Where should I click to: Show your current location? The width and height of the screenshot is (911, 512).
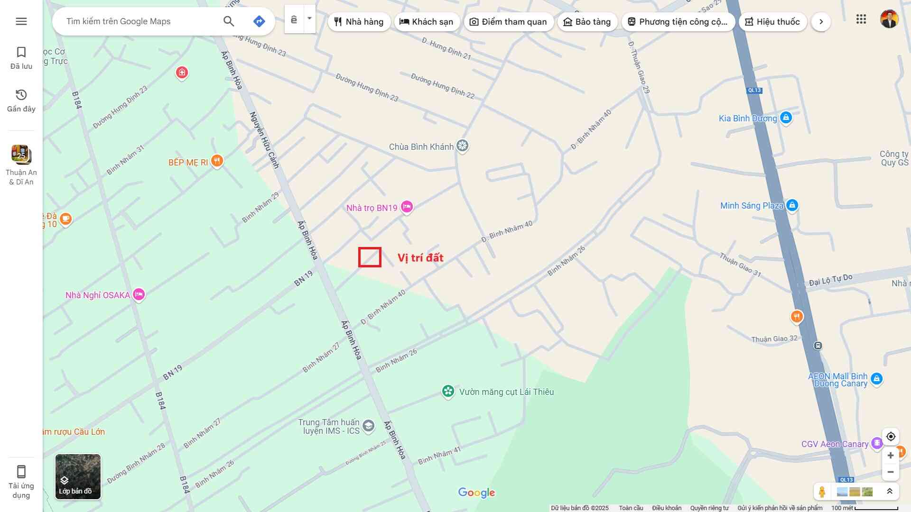pyautogui.click(x=891, y=436)
